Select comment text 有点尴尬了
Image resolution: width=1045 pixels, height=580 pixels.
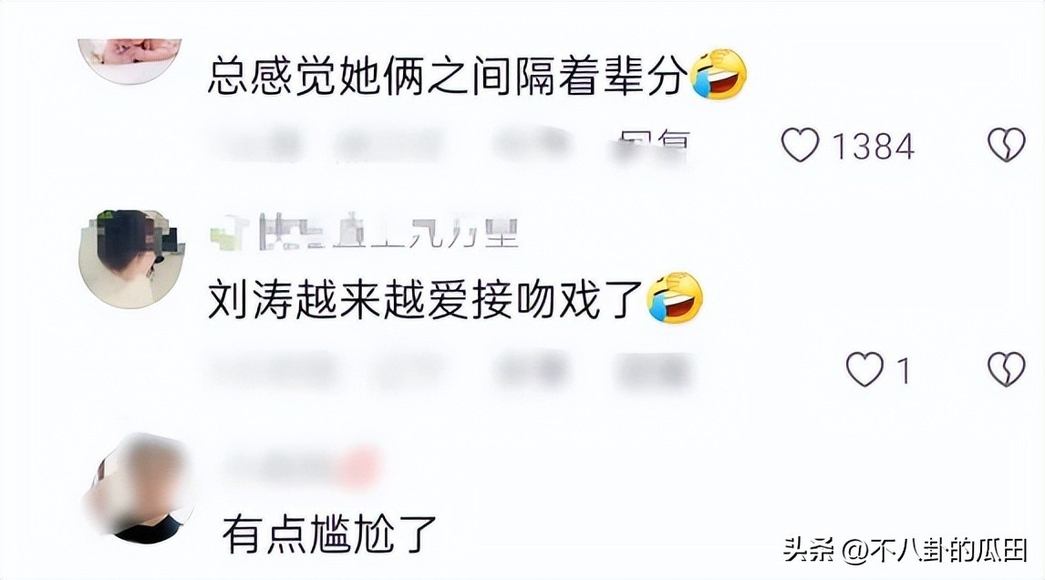point(329,533)
